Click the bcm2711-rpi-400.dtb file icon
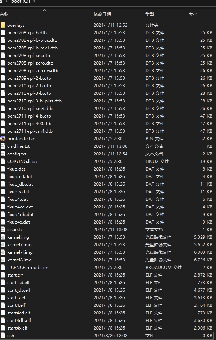This screenshot has width=216, height=340. [x=3, y=124]
